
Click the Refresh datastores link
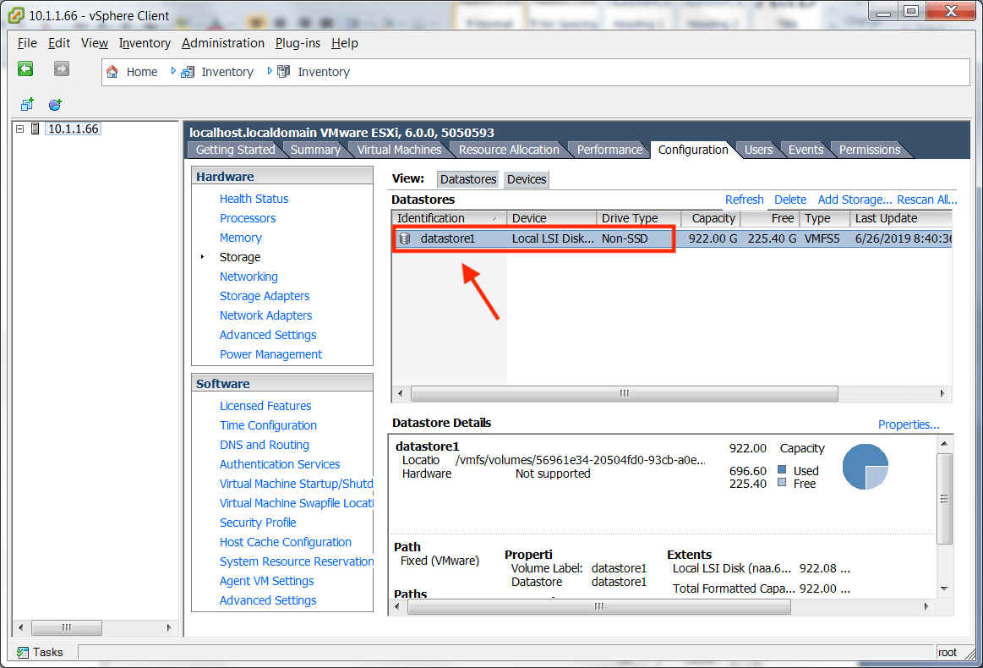(745, 200)
